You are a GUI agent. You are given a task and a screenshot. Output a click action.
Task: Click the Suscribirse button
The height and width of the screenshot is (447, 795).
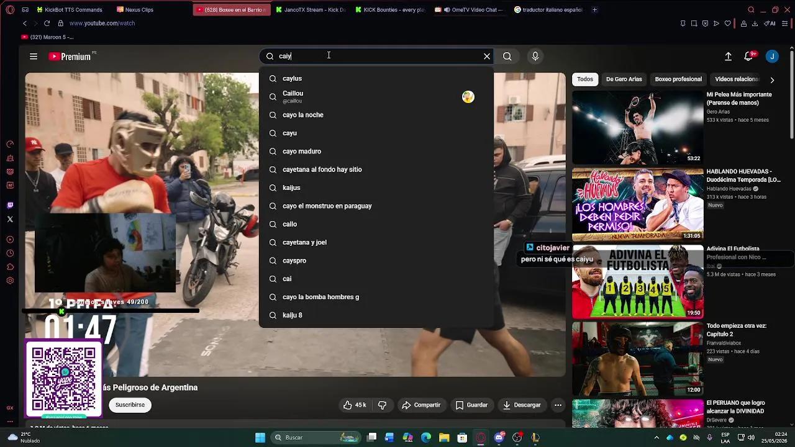130,405
